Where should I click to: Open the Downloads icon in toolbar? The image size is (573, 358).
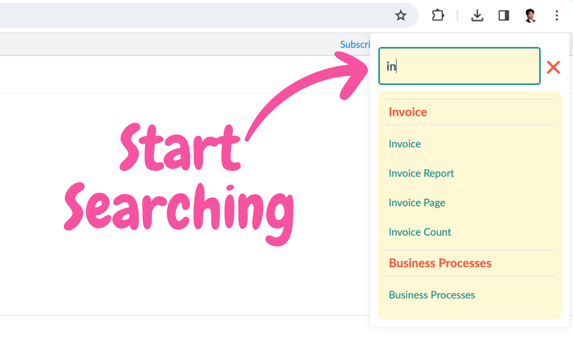(477, 15)
